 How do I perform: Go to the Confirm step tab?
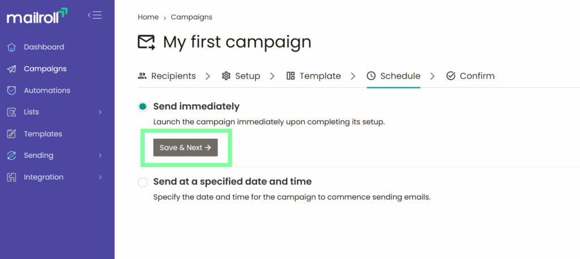click(x=470, y=76)
